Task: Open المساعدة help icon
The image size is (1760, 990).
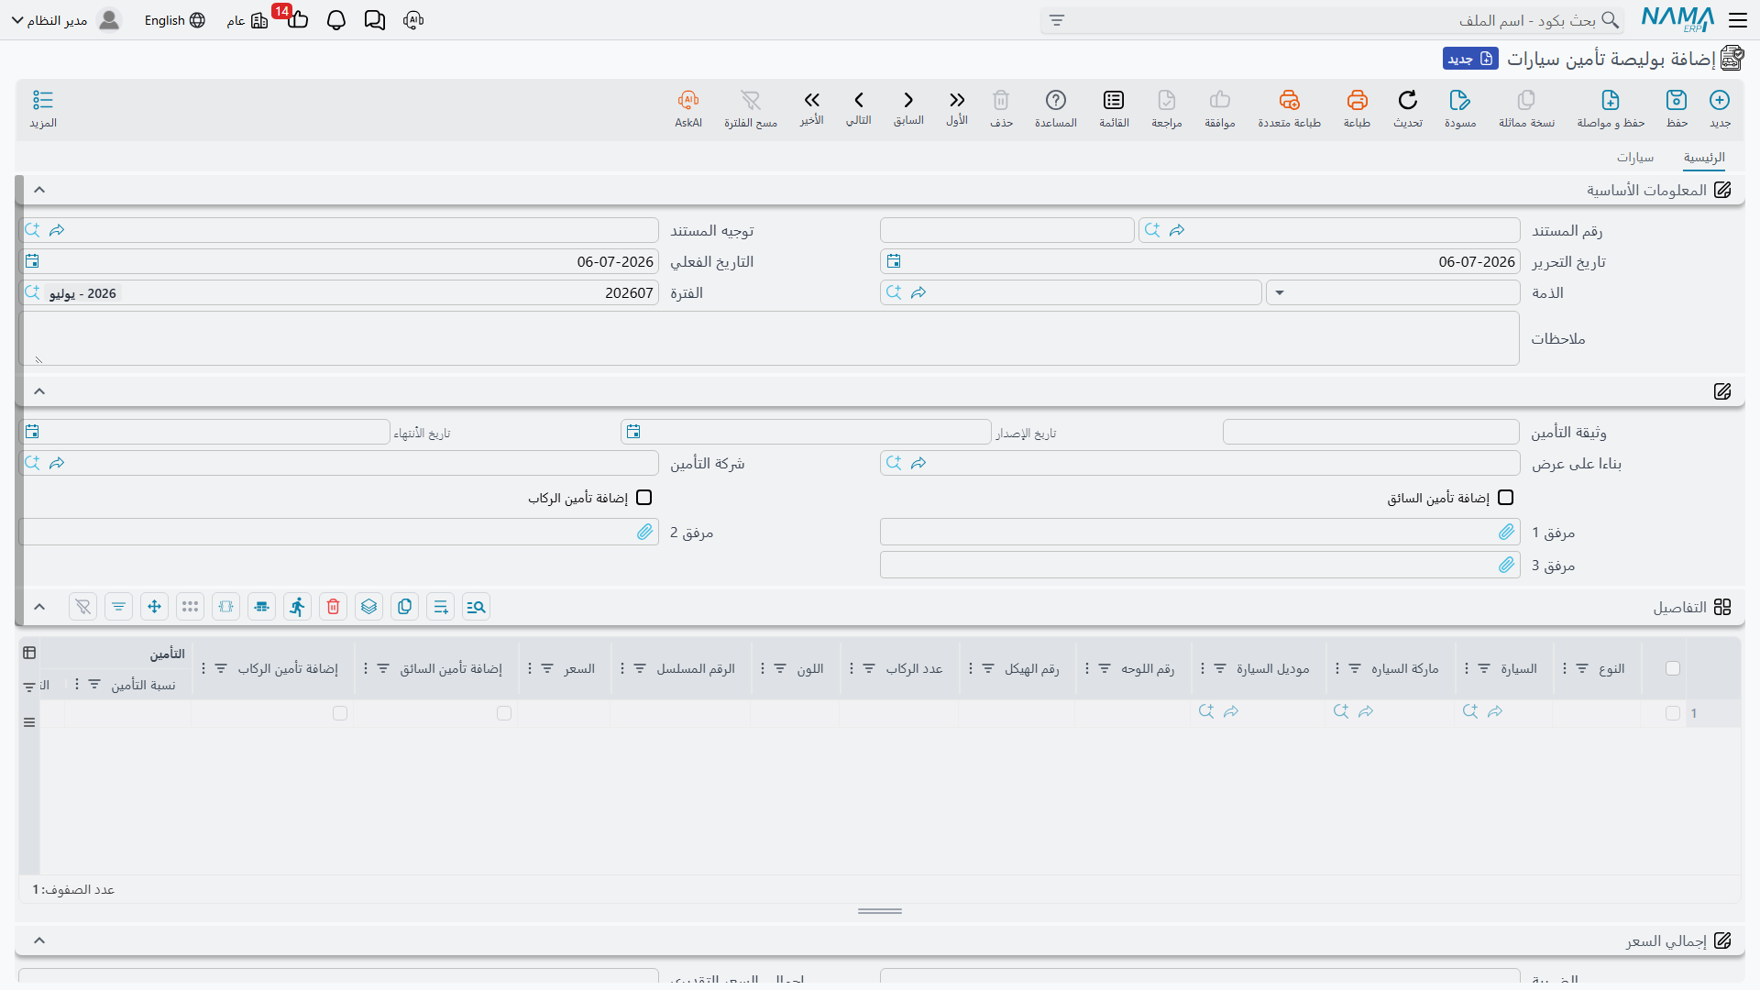Action: [x=1056, y=108]
